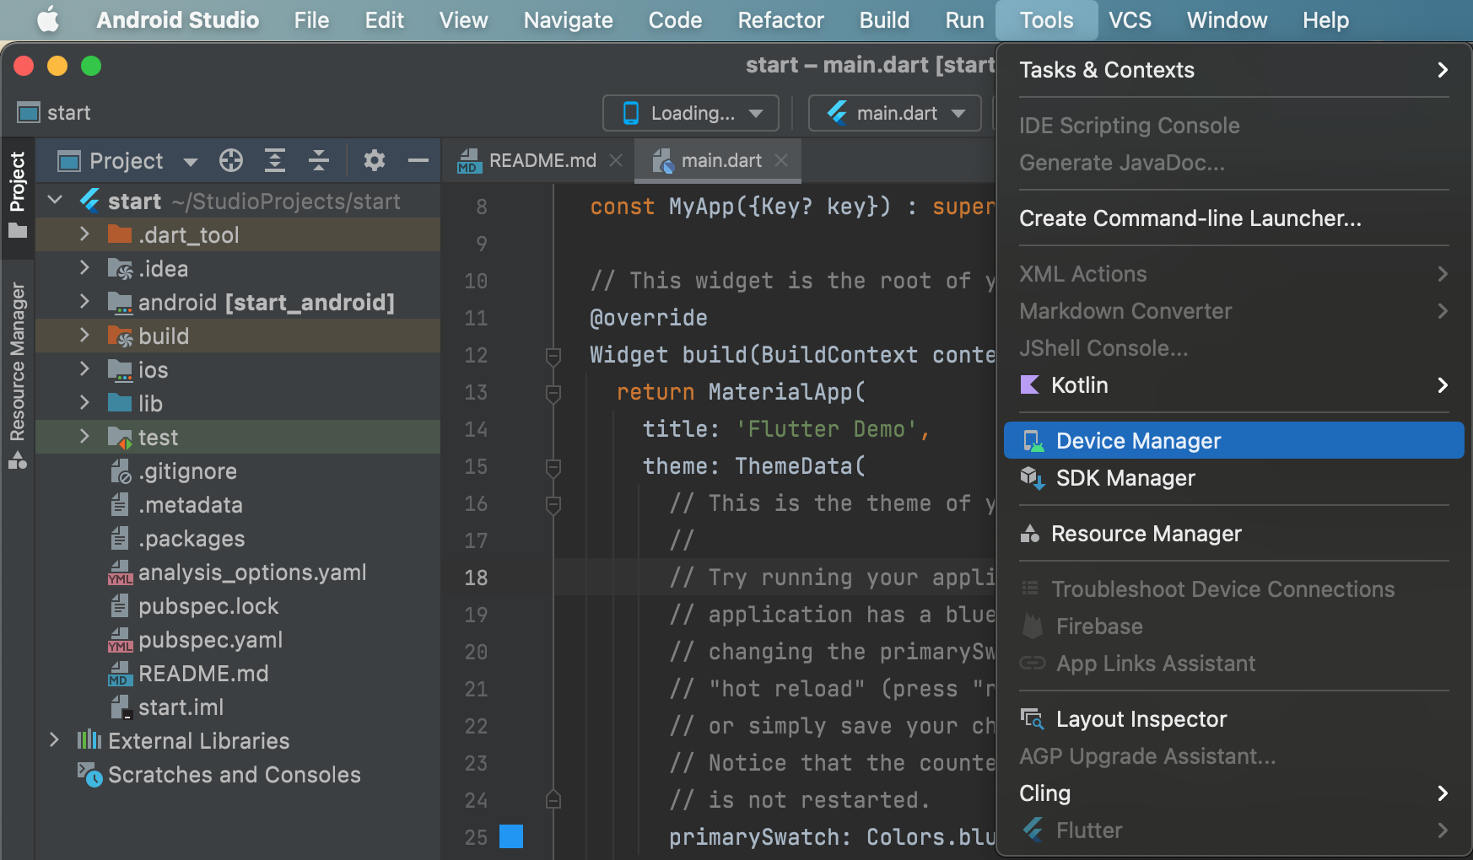
Task: Select Device Manager from Tools menu
Action: point(1234,441)
